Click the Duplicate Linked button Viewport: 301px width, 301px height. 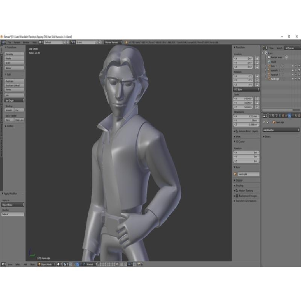tap(14, 85)
